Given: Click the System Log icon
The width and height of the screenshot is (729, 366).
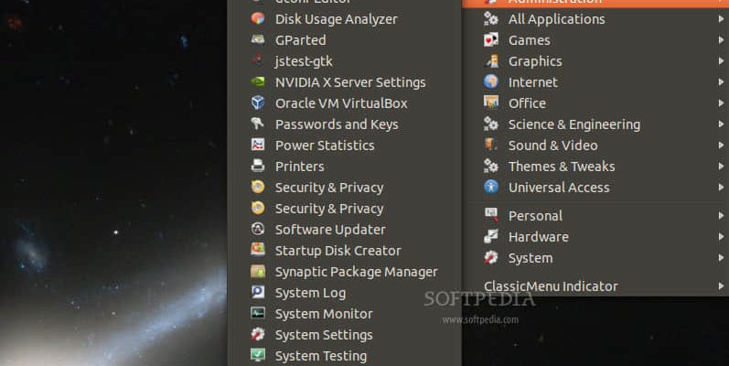Looking at the screenshot, I should [258, 292].
